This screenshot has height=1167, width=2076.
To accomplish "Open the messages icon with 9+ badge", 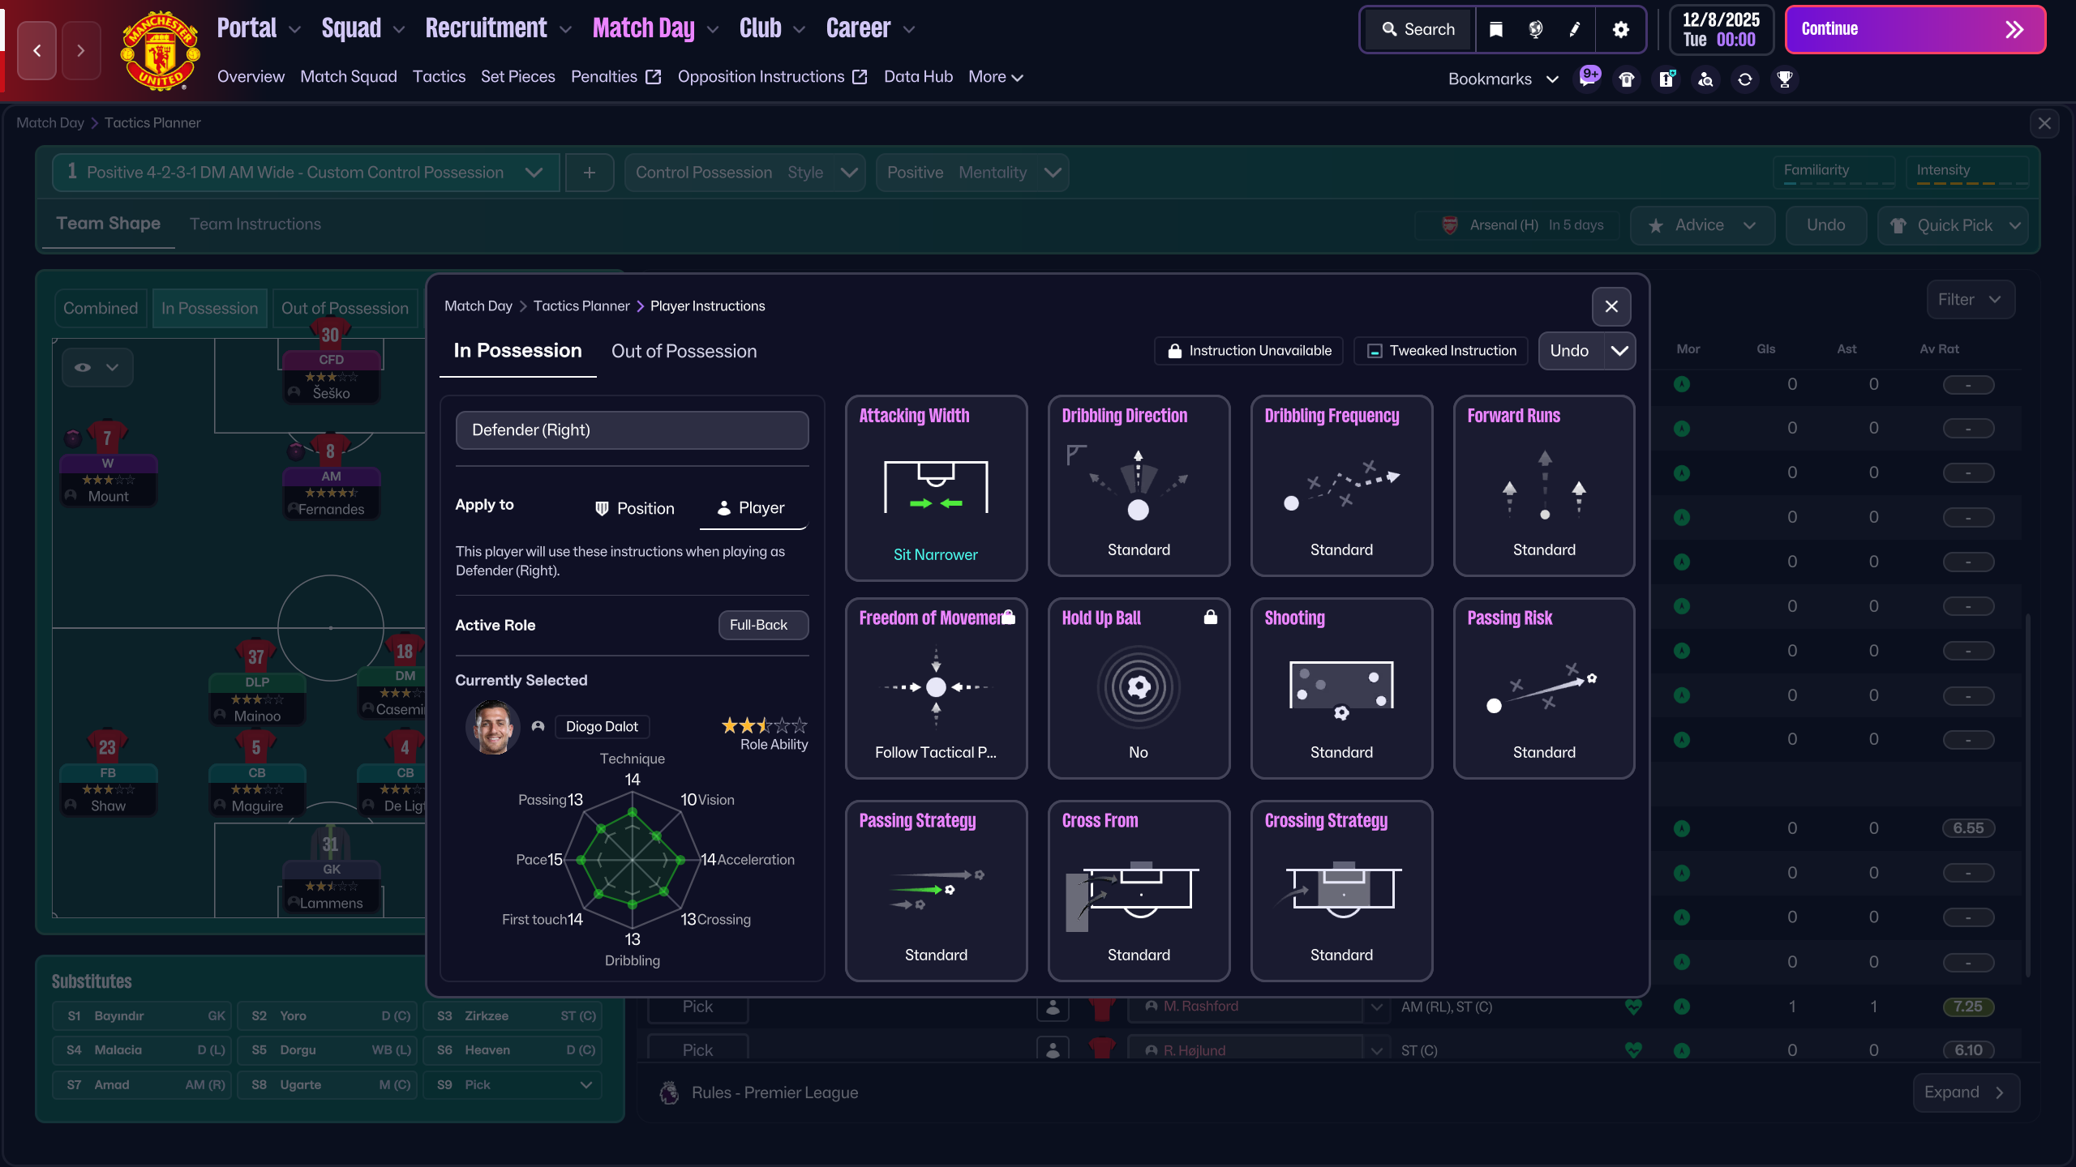I will click(1588, 79).
